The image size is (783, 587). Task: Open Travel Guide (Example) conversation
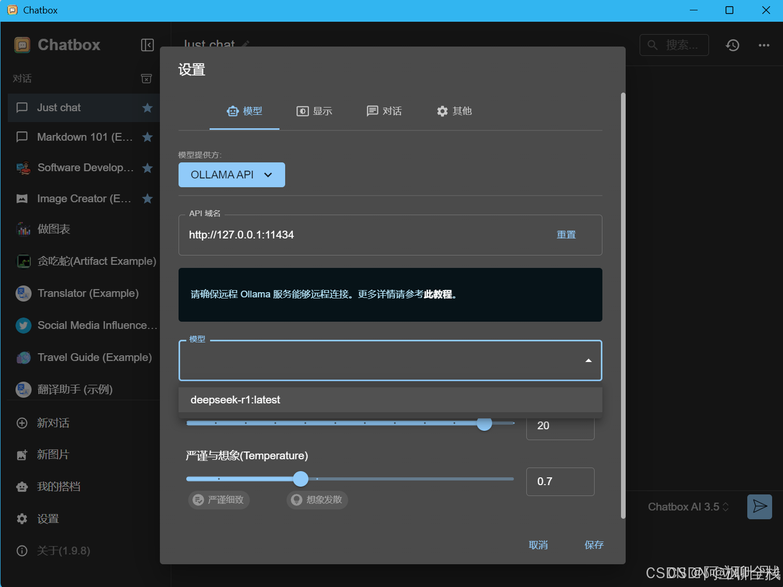click(x=84, y=357)
